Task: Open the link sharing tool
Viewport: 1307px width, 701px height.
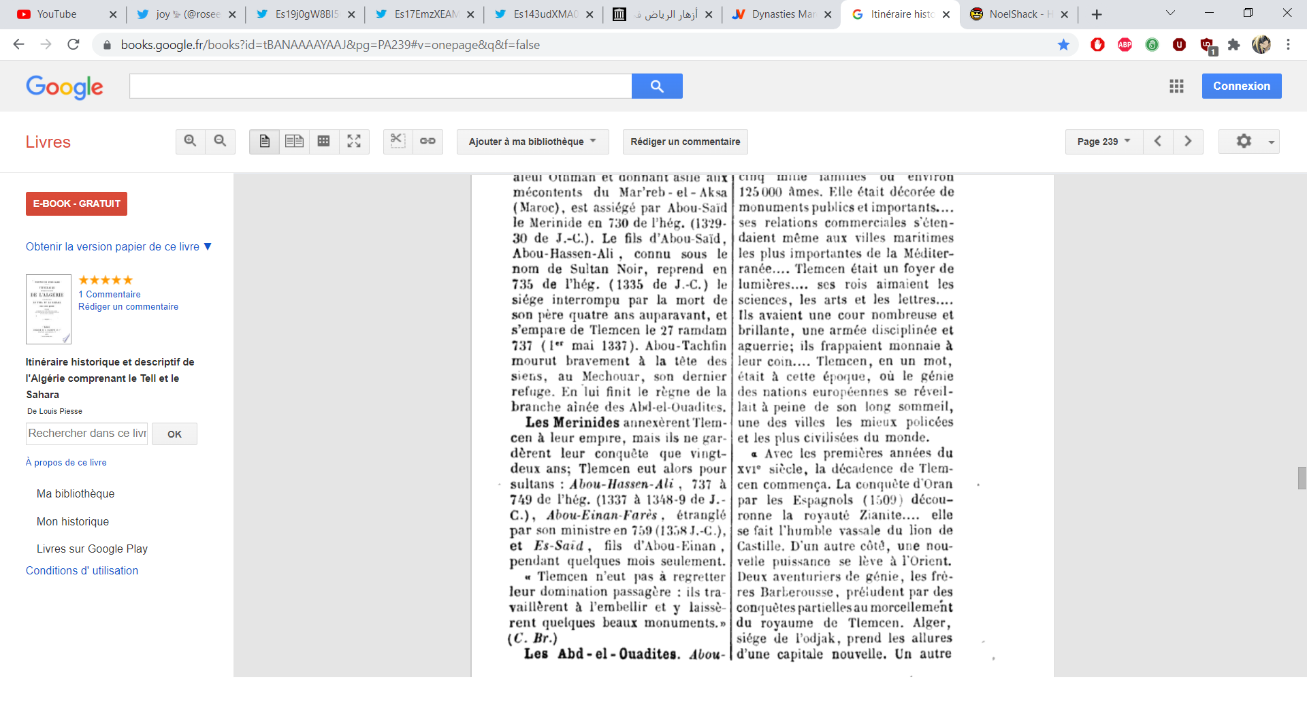Action: coord(427,142)
